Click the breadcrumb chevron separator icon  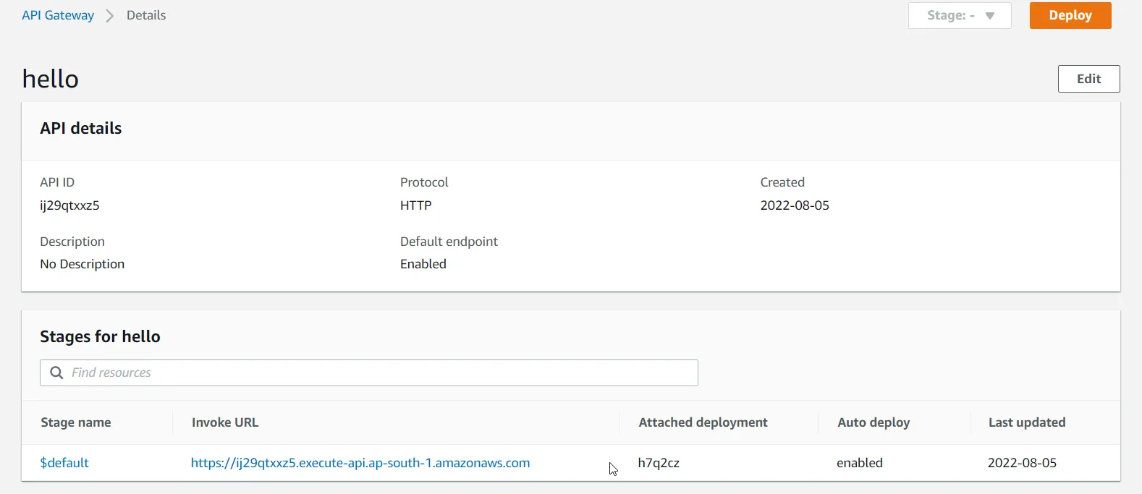click(110, 16)
